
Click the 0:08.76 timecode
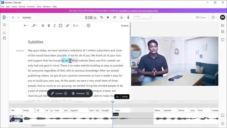(91, 18)
